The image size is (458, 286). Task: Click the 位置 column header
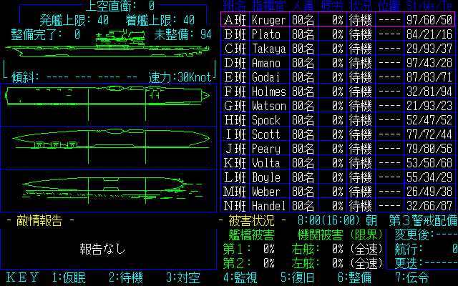[x=389, y=6]
